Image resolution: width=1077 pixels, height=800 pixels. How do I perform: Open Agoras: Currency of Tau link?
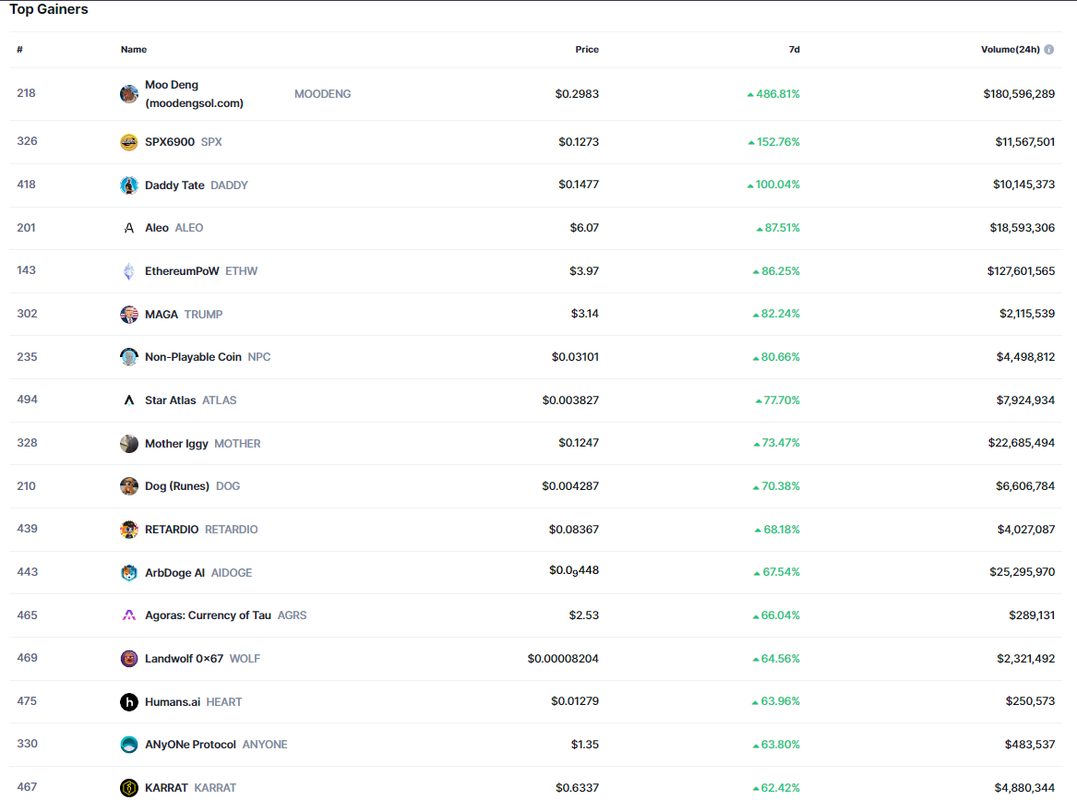(x=208, y=615)
